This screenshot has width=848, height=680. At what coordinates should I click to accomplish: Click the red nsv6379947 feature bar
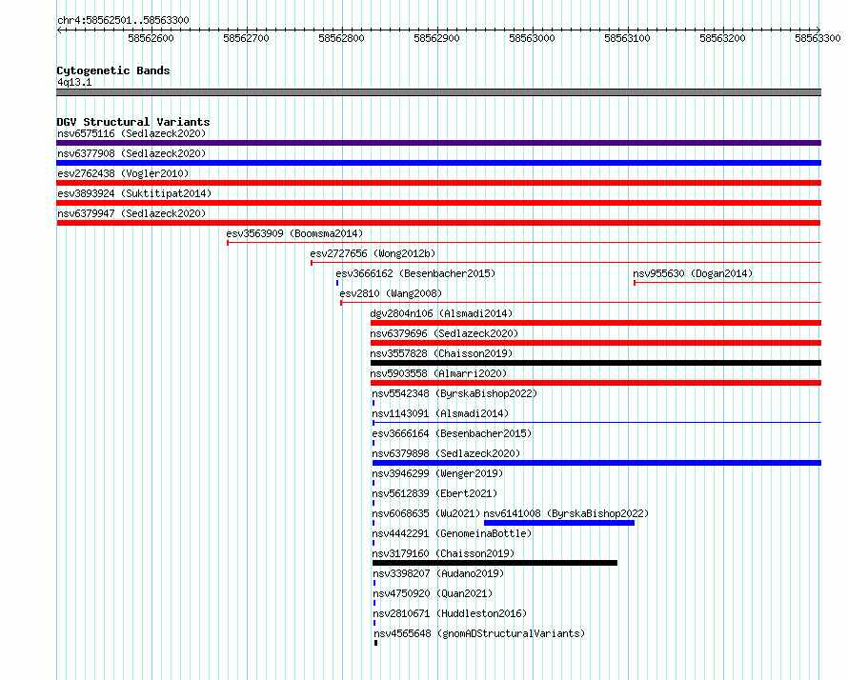(438, 223)
